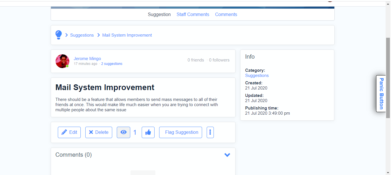The width and height of the screenshot is (391, 175).
Task: Click the vertical page scrollbar
Action: tap(388, 77)
